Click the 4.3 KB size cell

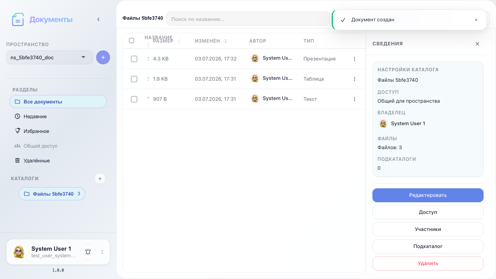[161, 59]
